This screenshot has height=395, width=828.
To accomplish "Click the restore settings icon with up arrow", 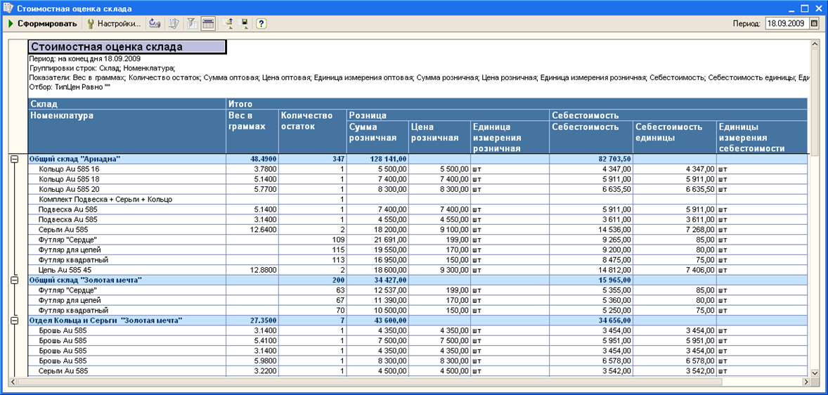I will pyautogui.click(x=228, y=24).
